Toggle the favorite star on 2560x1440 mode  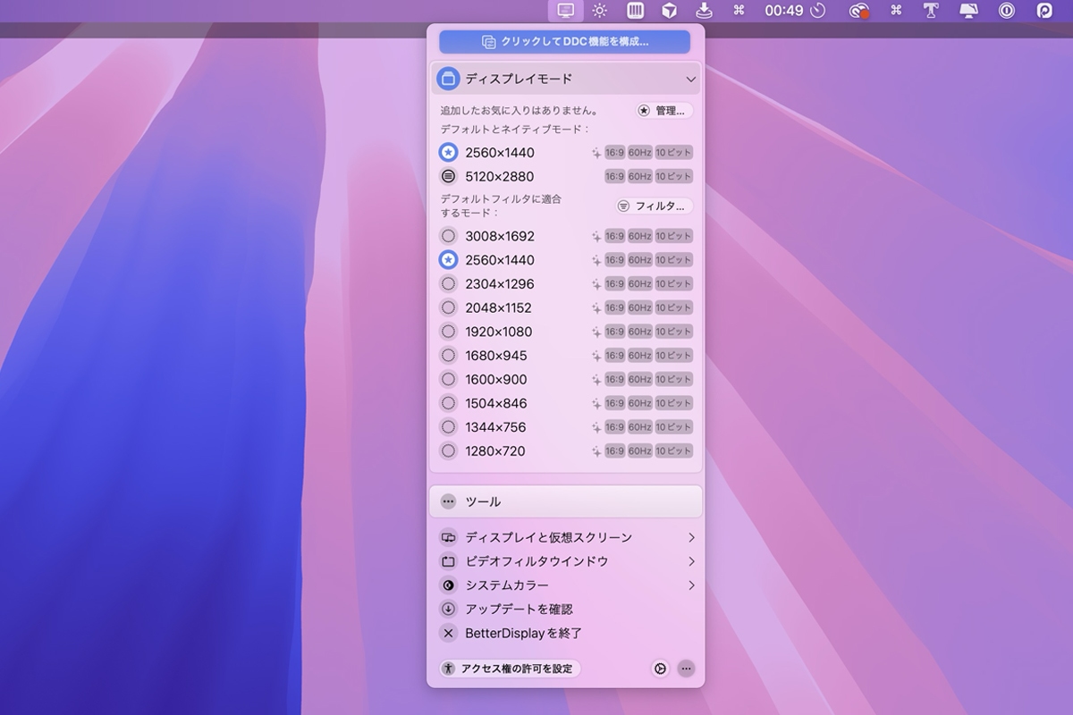click(448, 260)
